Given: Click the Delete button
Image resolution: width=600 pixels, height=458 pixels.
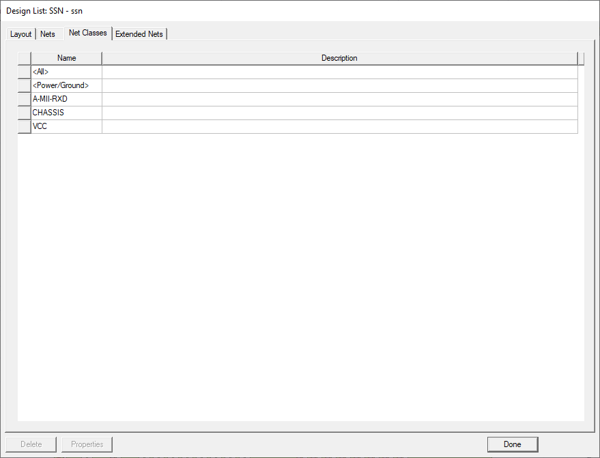Looking at the screenshot, I should tap(31, 444).
